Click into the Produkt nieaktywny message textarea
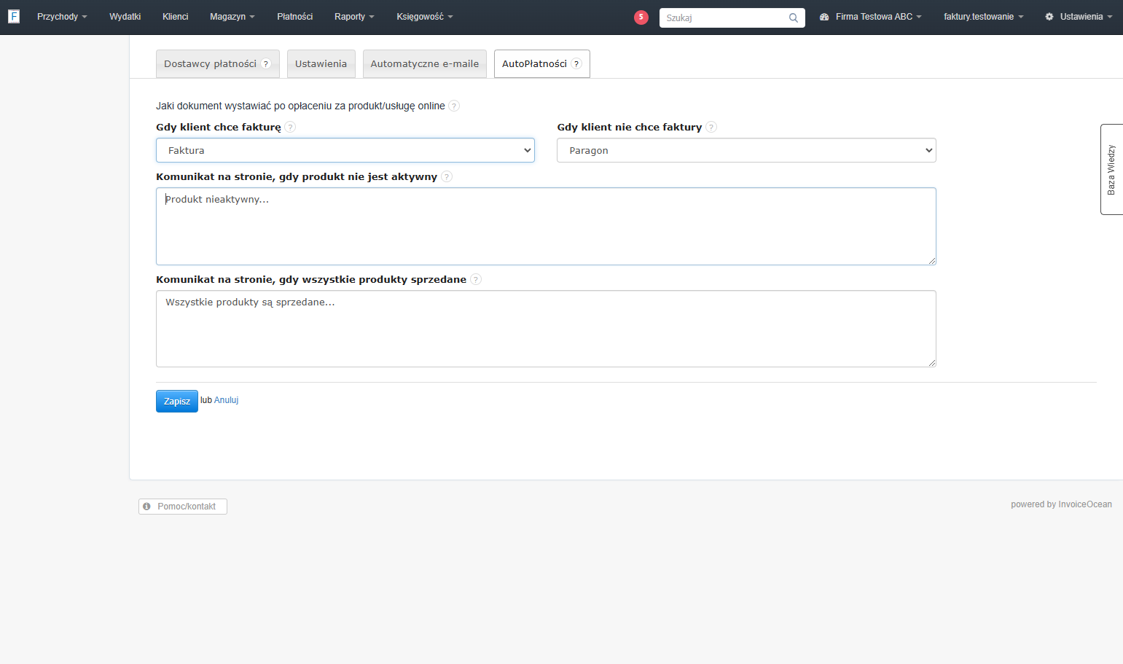 click(546, 227)
